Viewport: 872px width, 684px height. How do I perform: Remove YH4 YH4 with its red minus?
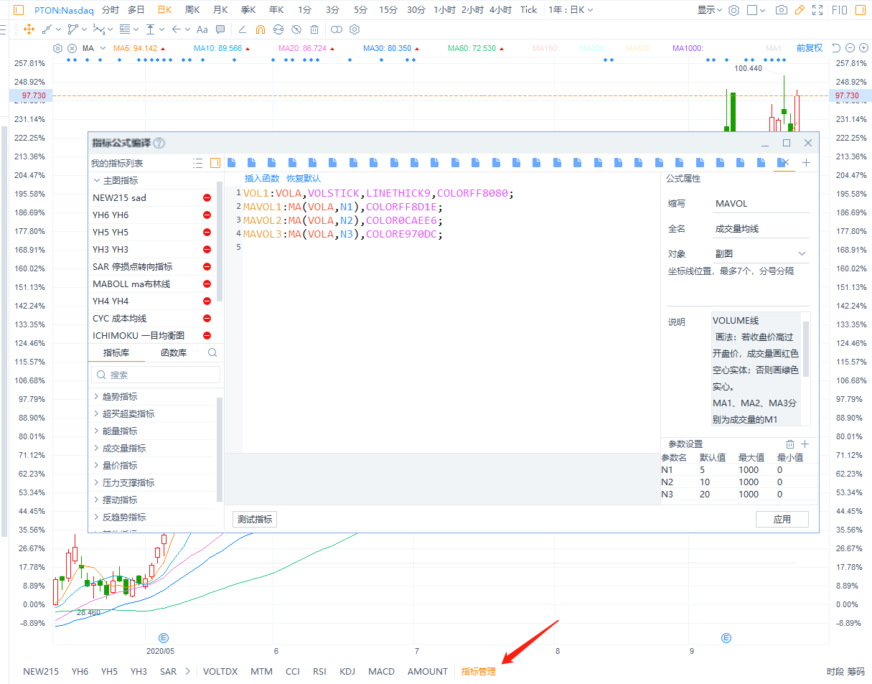click(x=207, y=301)
